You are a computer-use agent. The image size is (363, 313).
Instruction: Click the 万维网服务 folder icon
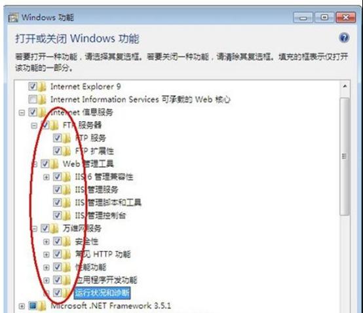54,229
